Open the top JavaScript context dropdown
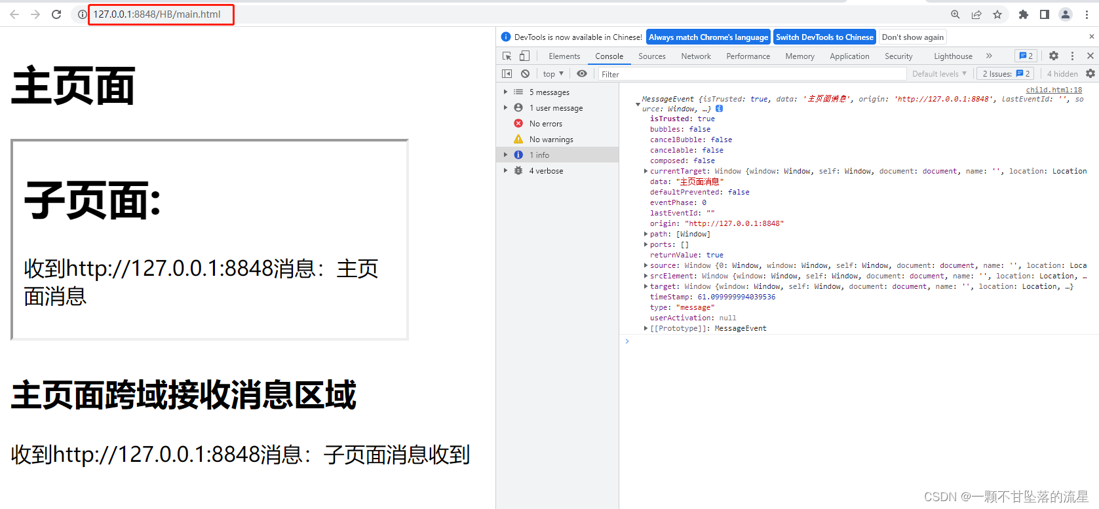1099x509 pixels. click(x=553, y=74)
